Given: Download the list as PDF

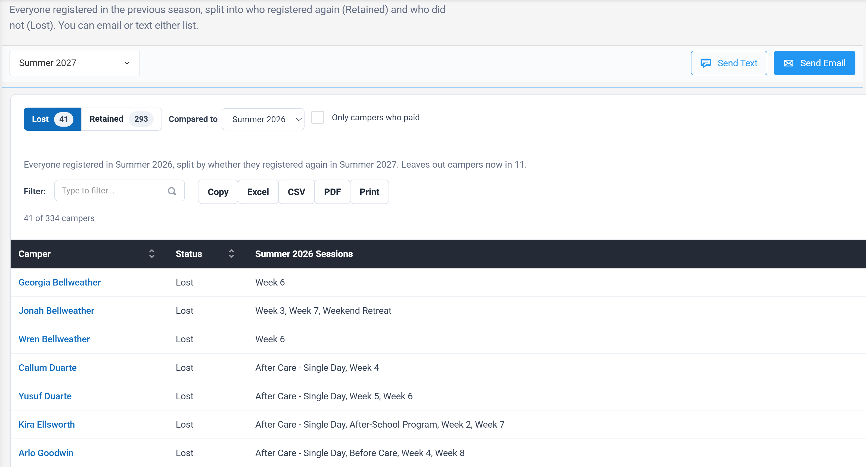Looking at the screenshot, I should (332, 192).
